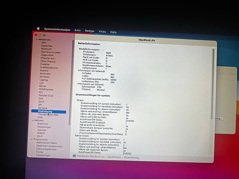The width and height of the screenshot is (239, 179).
Task: Collapse the Nettverk section
Action: coord(32,120)
